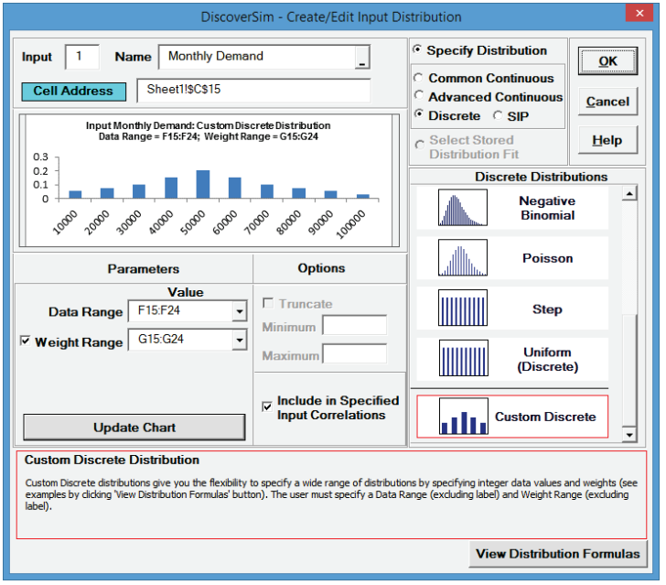Open Help for this dialog

[x=607, y=140]
